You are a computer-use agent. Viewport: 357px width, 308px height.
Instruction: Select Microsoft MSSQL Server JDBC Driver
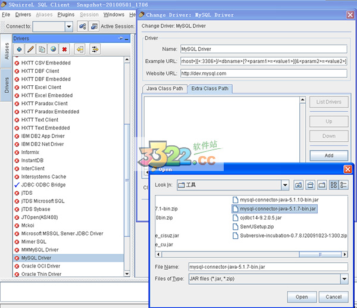point(68,234)
